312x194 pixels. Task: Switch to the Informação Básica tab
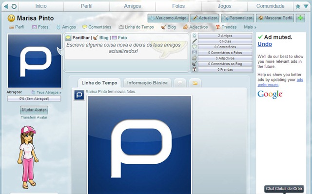coord(147,83)
